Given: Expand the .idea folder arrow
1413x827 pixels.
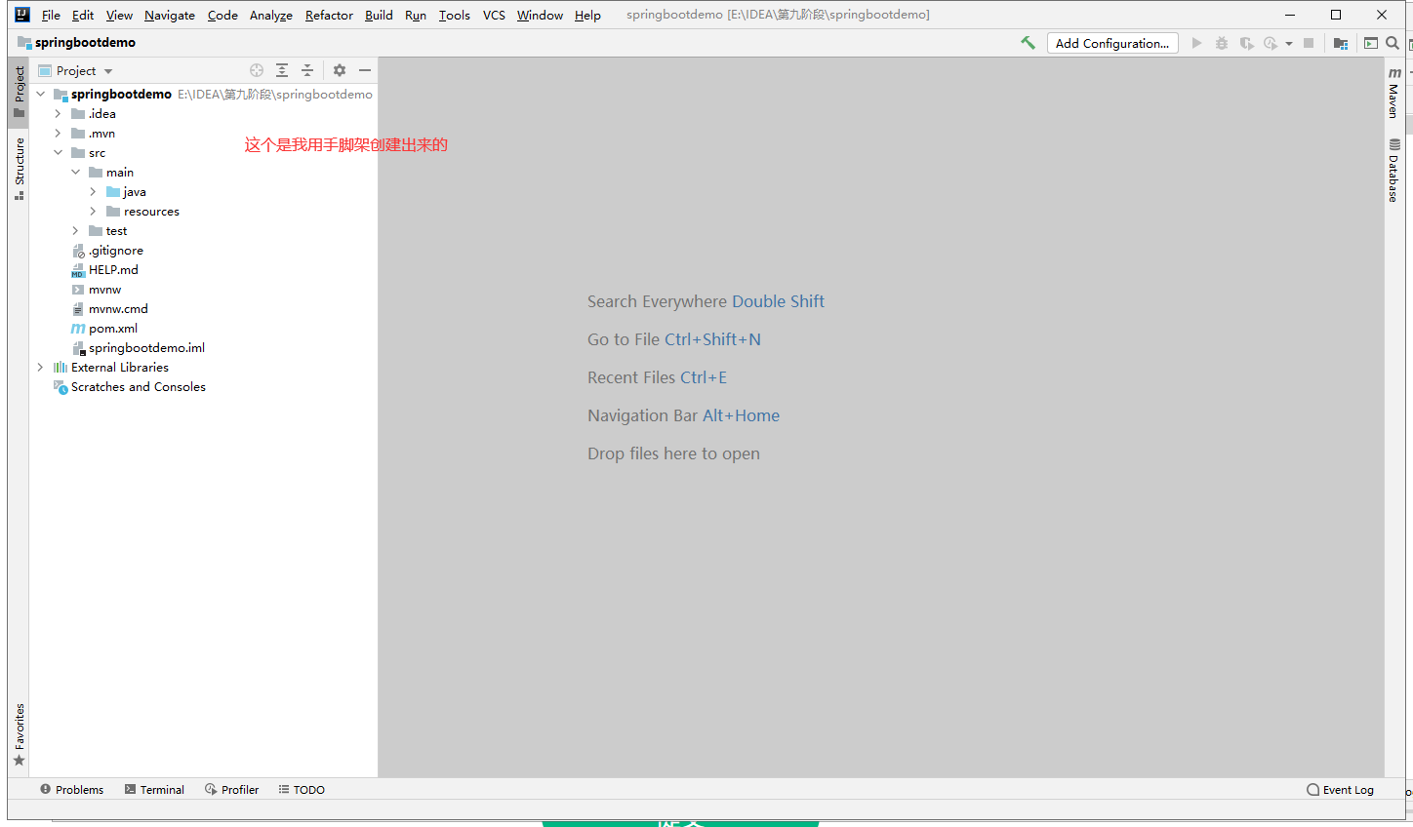Looking at the screenshot, I should [x=58, y=114].
